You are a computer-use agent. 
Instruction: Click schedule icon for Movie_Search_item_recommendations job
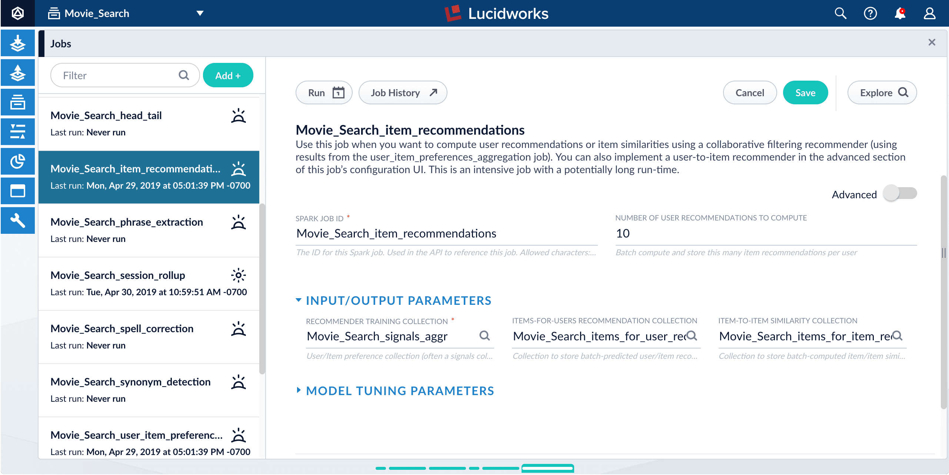point(239,169)
